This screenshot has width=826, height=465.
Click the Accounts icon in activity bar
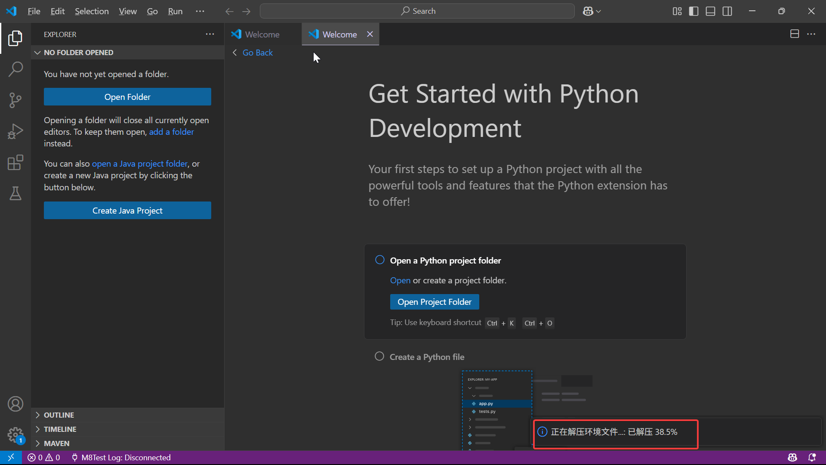(15, 404)
